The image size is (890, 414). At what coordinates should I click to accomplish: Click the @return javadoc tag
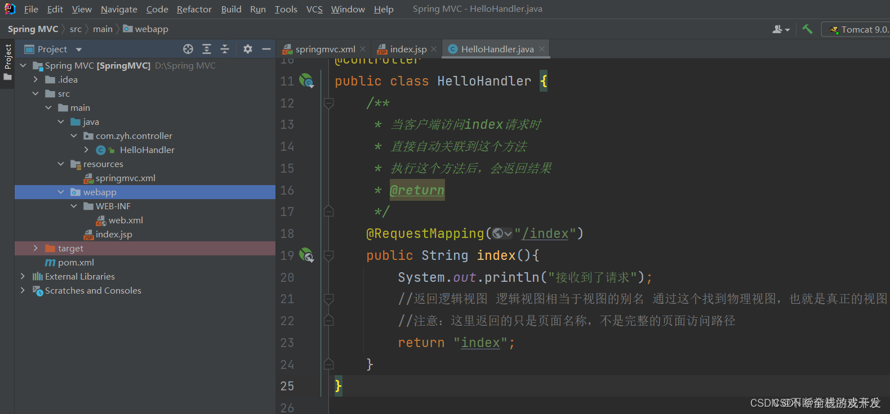pyautogui.click(x=417, y=190)
